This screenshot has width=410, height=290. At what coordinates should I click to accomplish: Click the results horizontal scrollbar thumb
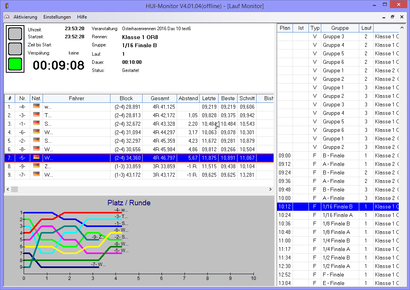14,189
